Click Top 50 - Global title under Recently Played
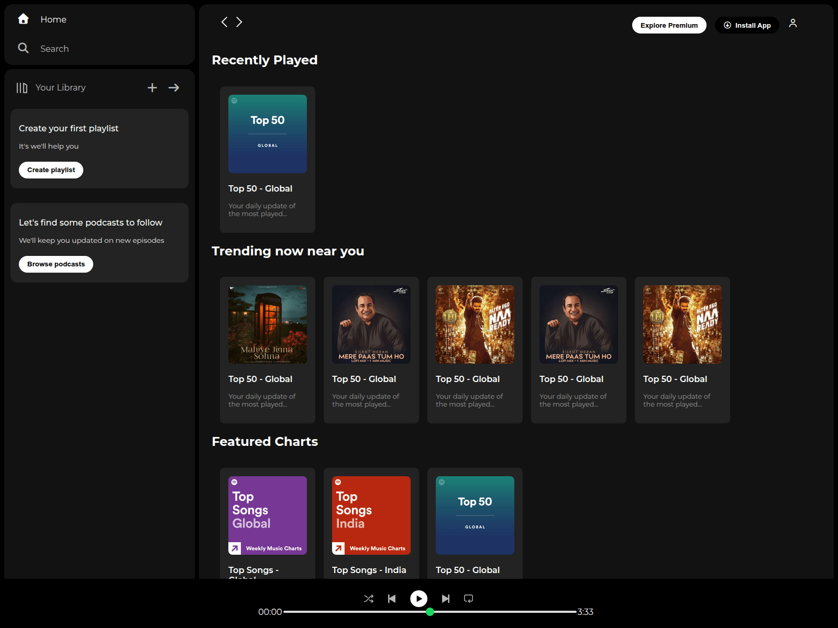This screenshot has height=628, width=838. (260, 188)
